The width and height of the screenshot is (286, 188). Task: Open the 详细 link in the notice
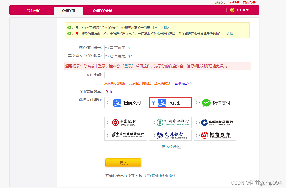[x=230, y=34]
